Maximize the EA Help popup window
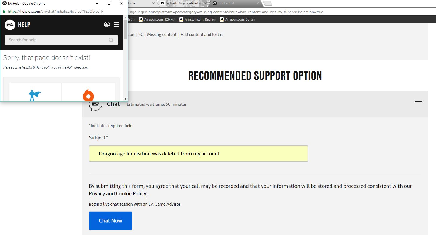 coord(109,3)
